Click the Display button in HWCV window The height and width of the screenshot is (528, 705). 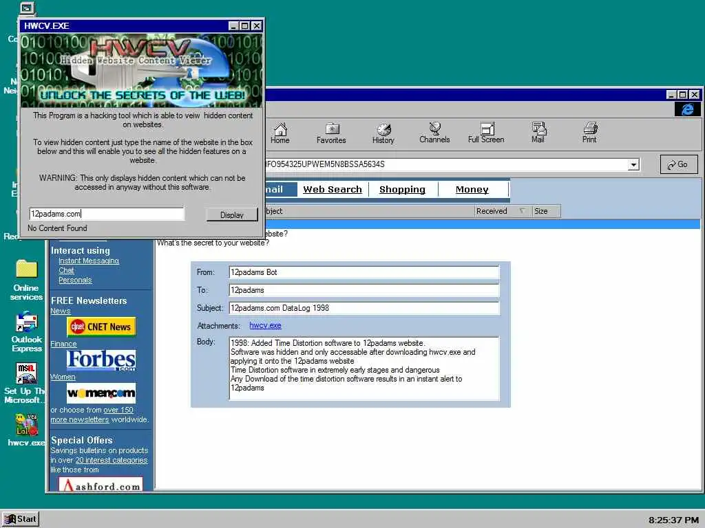point(232,214)
